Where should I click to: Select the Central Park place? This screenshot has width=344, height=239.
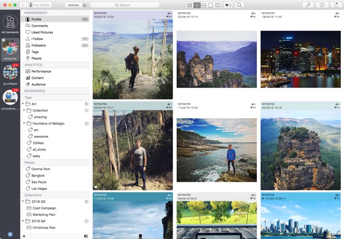[55, 169]
